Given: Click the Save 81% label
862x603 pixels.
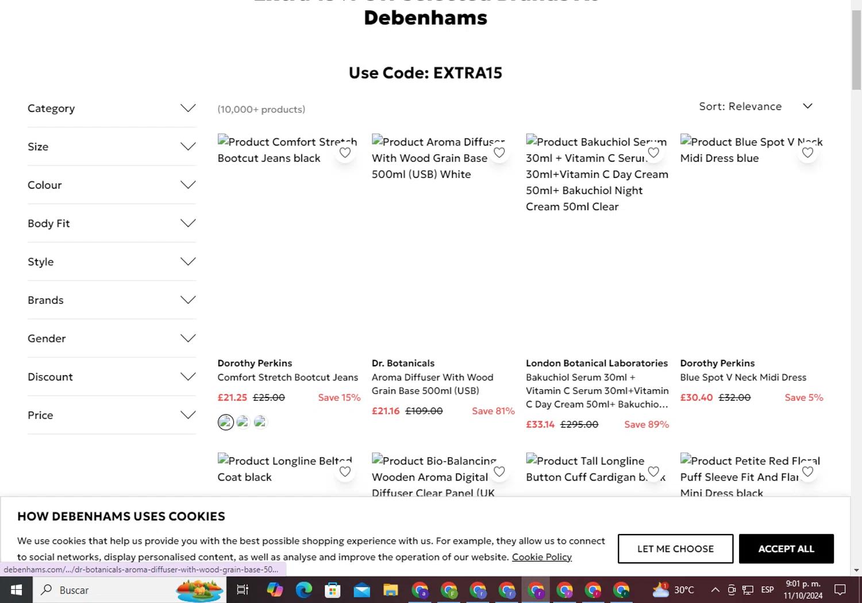Looking at the screenshot, I should point(493,411).
